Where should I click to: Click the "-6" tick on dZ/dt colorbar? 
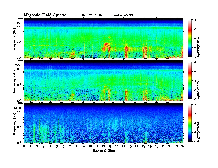[x=195, y=141]
